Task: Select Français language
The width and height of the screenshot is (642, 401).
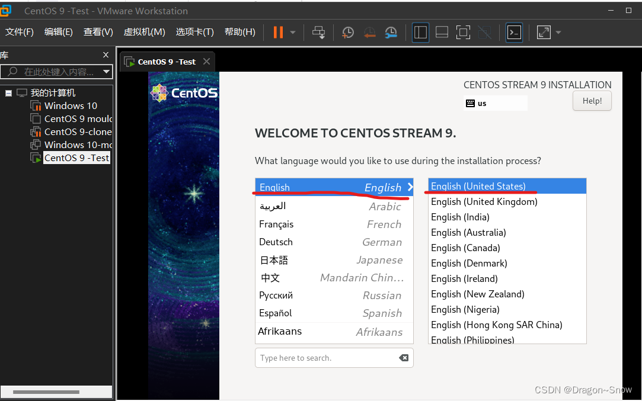Action: pyautogui.click(x=334, y=224)
